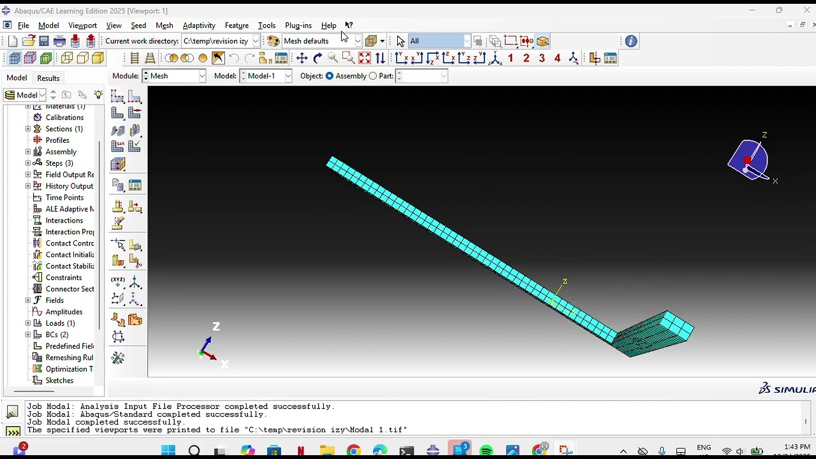816x459 pixels.
Task: Select the Rotate view tool
Action: point(317,59)
